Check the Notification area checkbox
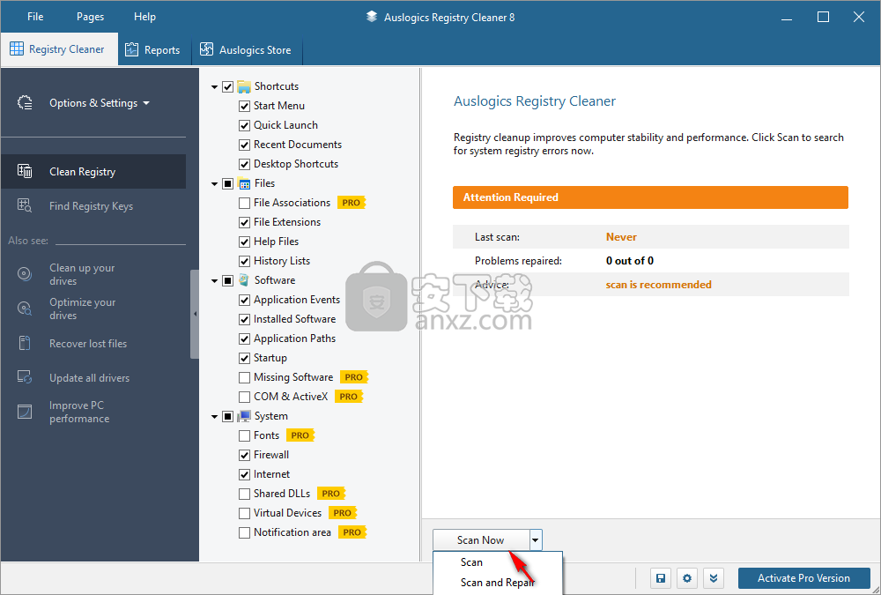The width and height of the screenshot is (881, 595). pos(244,532)
